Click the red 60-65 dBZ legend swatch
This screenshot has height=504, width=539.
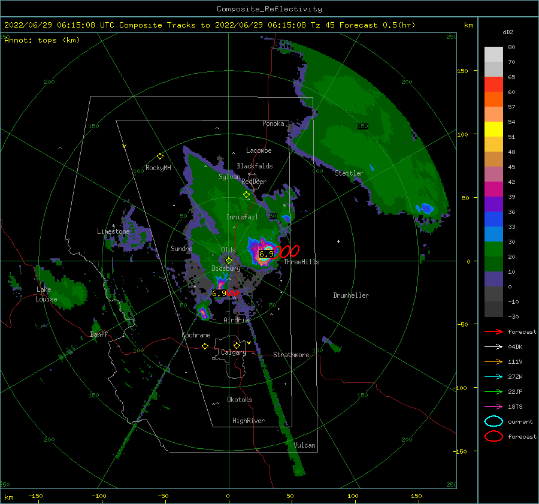pyautogui.click(x=493, y=84)
